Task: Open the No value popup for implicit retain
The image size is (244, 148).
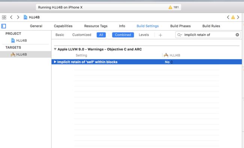Action: click(169, 62)
